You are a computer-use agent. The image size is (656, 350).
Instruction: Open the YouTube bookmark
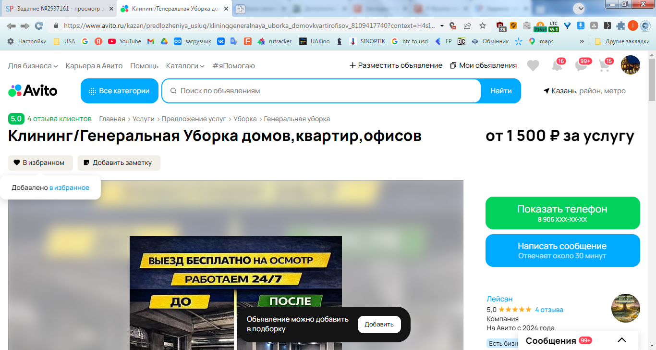coord(124,41)
